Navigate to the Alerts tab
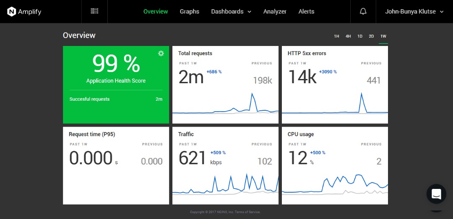The image size is (453, 219). point(306,12)
